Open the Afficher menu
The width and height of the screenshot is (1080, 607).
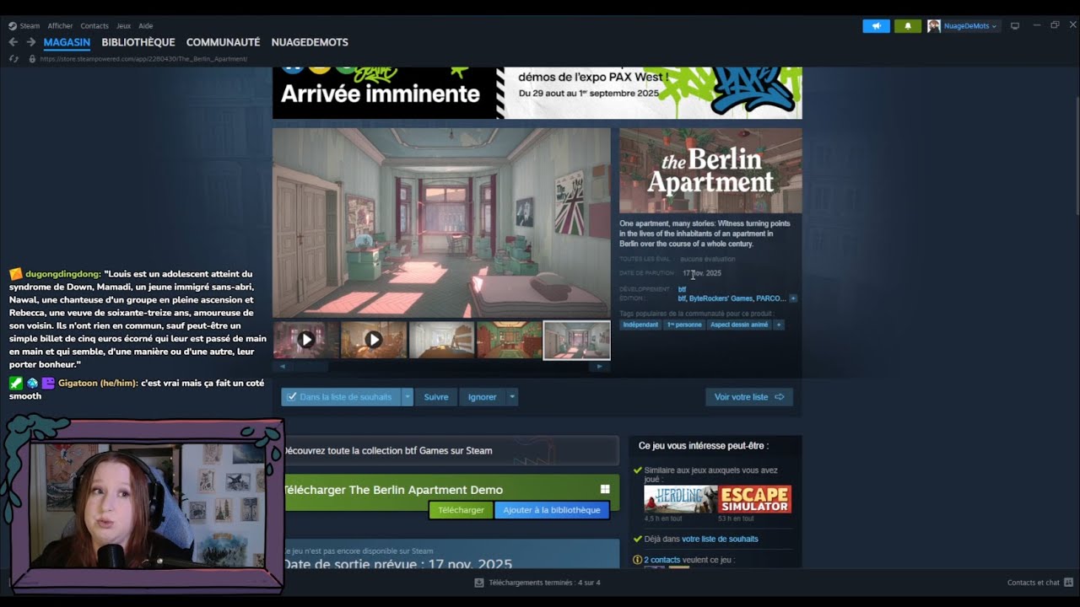[60, 26]
